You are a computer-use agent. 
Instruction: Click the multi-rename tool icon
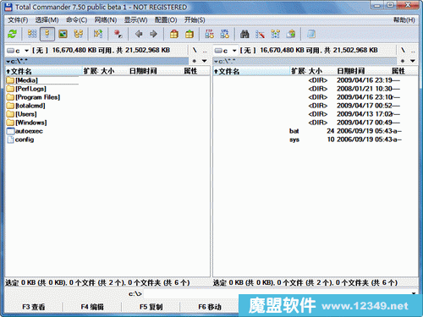pyautogui.click(x=260, y=34)
